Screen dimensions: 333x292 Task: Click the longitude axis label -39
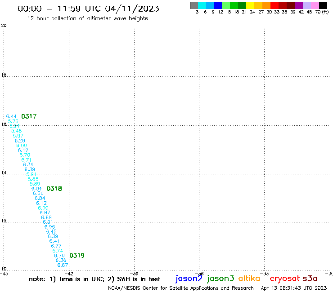(134, 274)
